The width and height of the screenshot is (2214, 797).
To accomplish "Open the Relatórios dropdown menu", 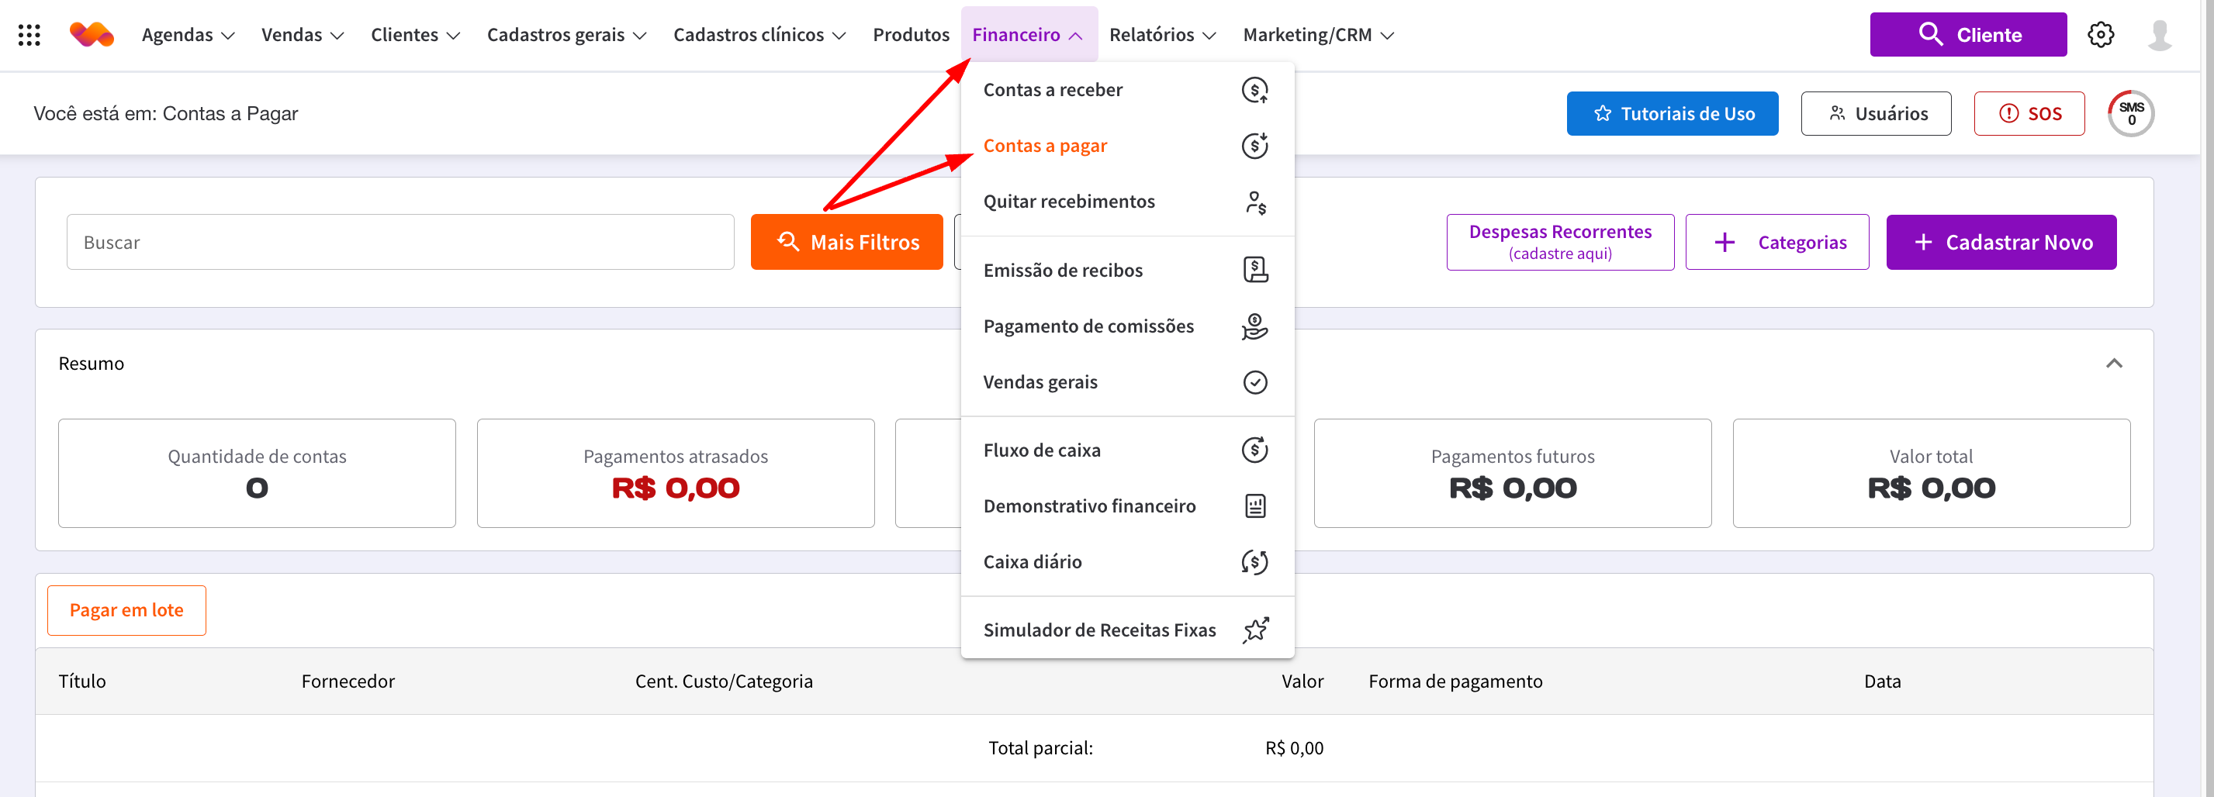I will point(1162,35).
